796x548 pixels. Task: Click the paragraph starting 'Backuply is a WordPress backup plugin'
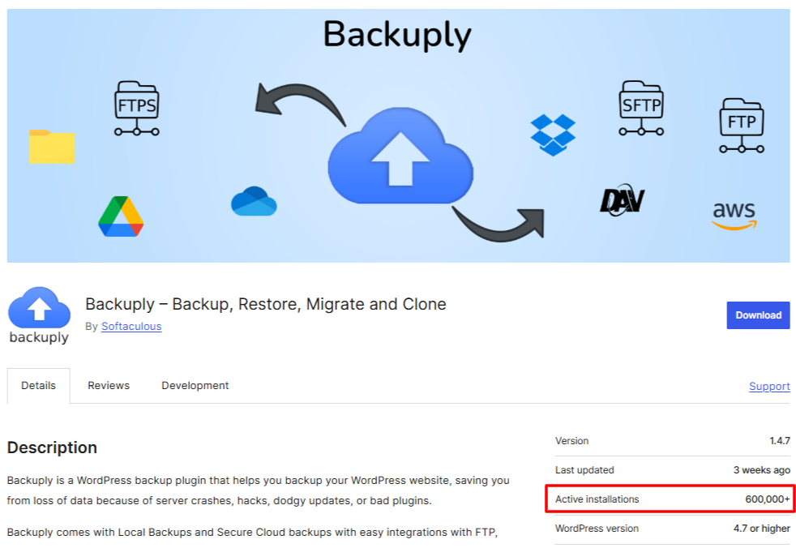coord(259,490)
